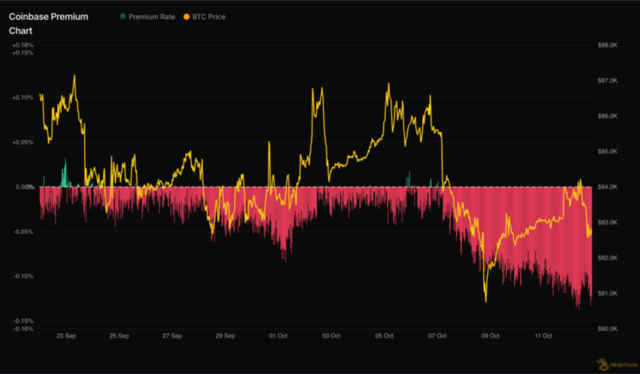Select the 05 Oct date label
This screenshot has height=374, width=640.
(x=384, y=336)
